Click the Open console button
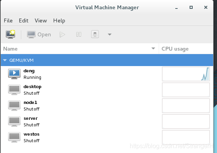 [x=39, y=34]
